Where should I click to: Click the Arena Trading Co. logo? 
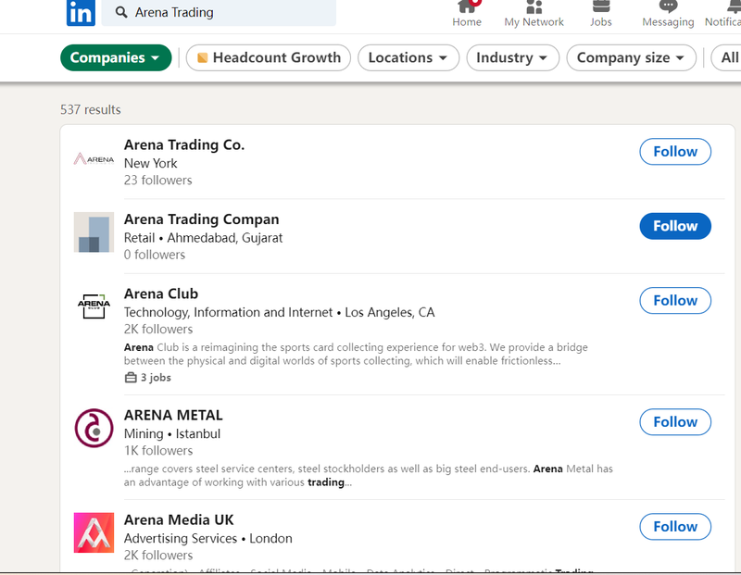tap(94, 159)
